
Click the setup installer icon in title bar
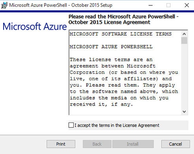[x=4, y=5]
